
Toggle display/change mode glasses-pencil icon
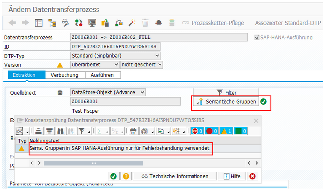pyautogui.click(x=65, y=23)
